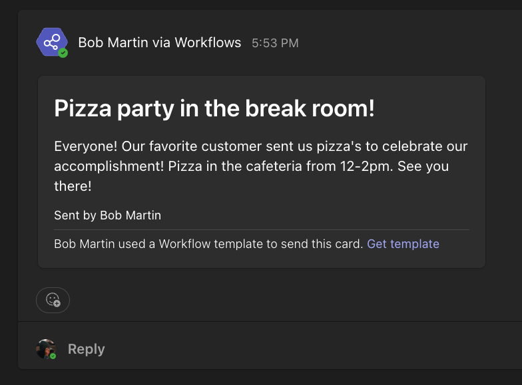Click the Pizza party in the break room heading
Screen dimensions: 522x385
[x=214, y=108]
